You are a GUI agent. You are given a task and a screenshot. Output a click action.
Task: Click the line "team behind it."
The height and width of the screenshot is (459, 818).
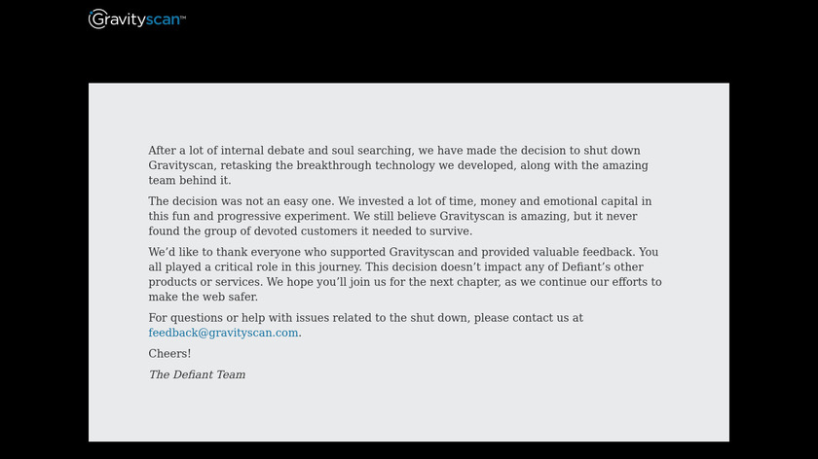(189, 180)
